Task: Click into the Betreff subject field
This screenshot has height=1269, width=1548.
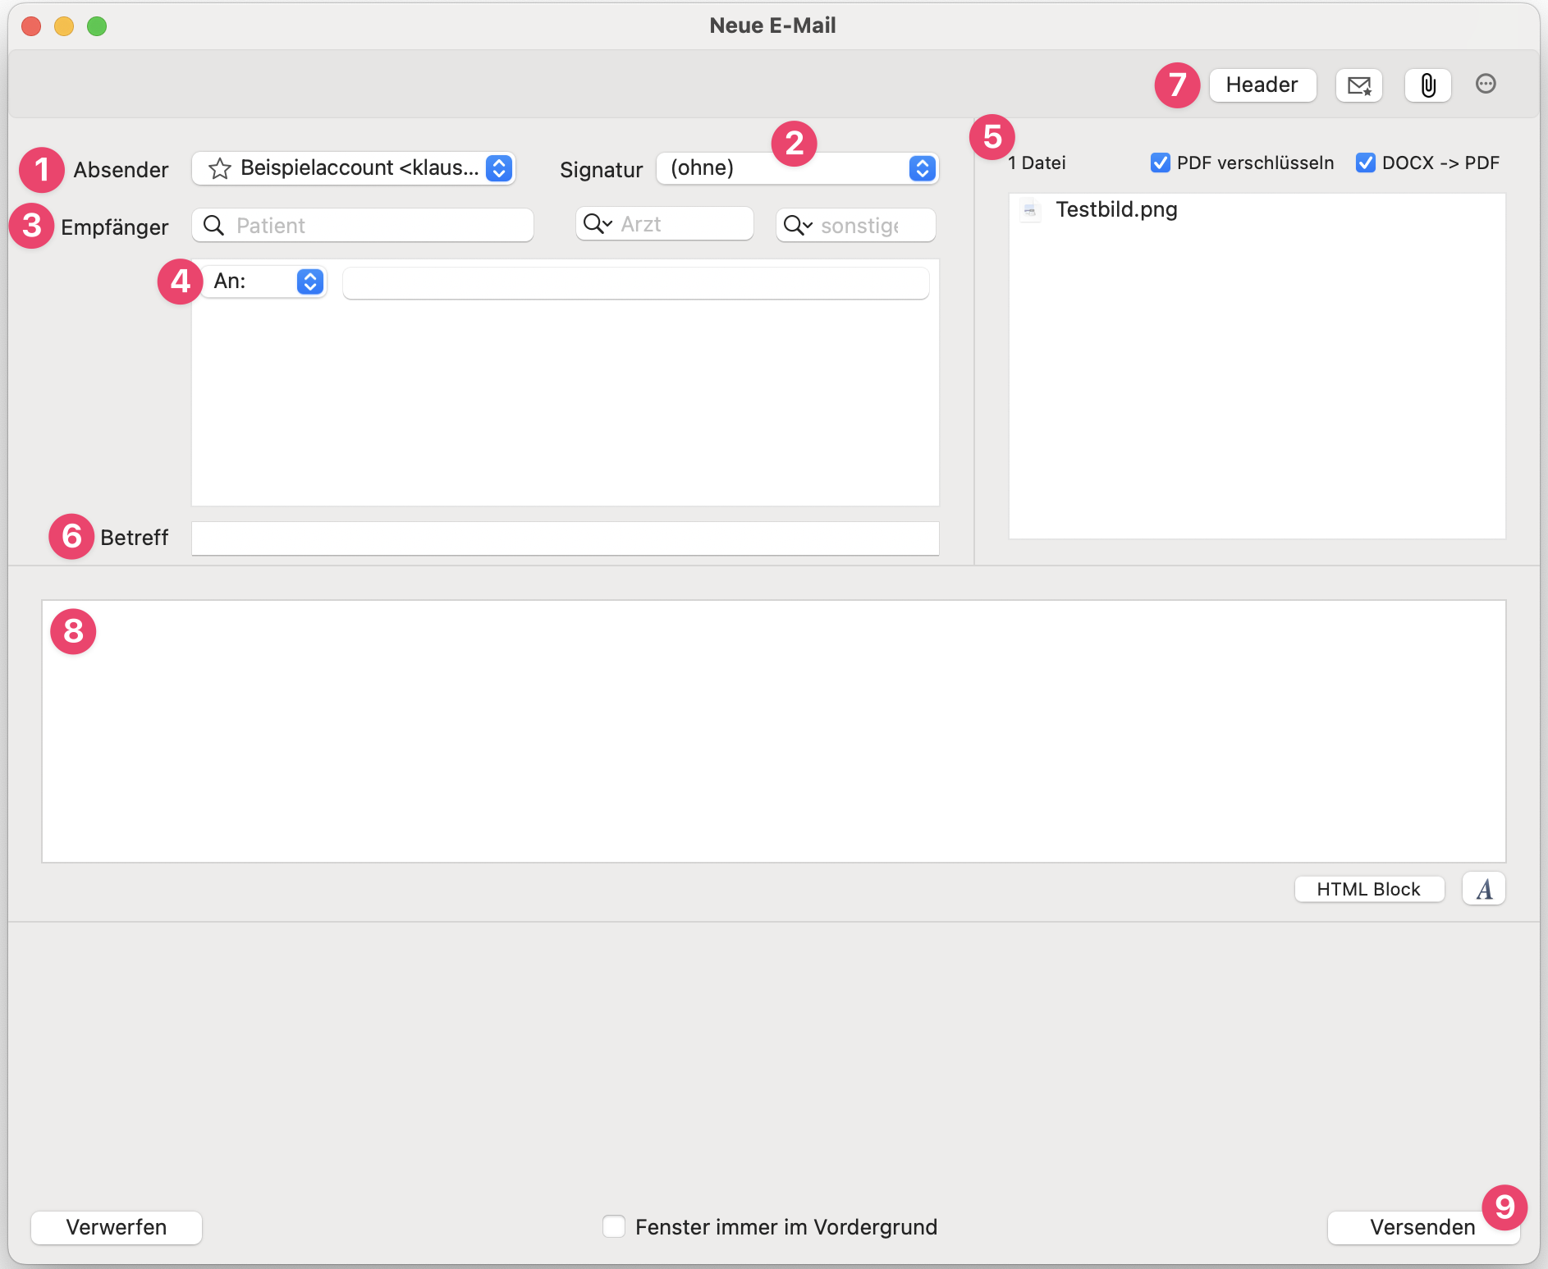Action: coord(566,538)
